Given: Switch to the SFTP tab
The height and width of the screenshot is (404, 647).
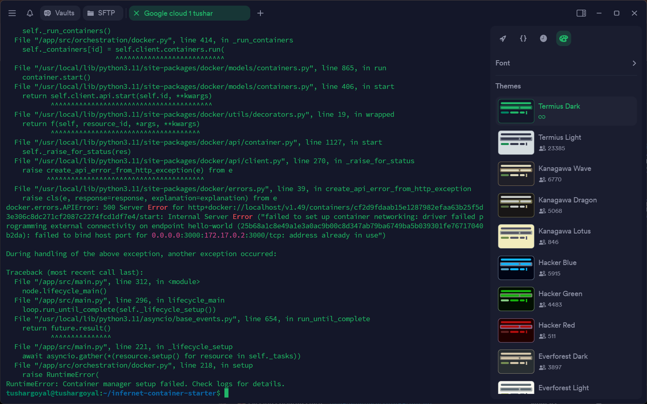Looking at the screenshot, I should 103,13.
